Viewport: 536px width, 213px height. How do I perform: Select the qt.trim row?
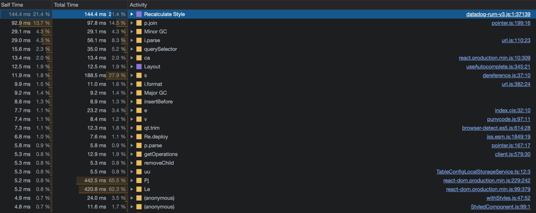point(268,128)
